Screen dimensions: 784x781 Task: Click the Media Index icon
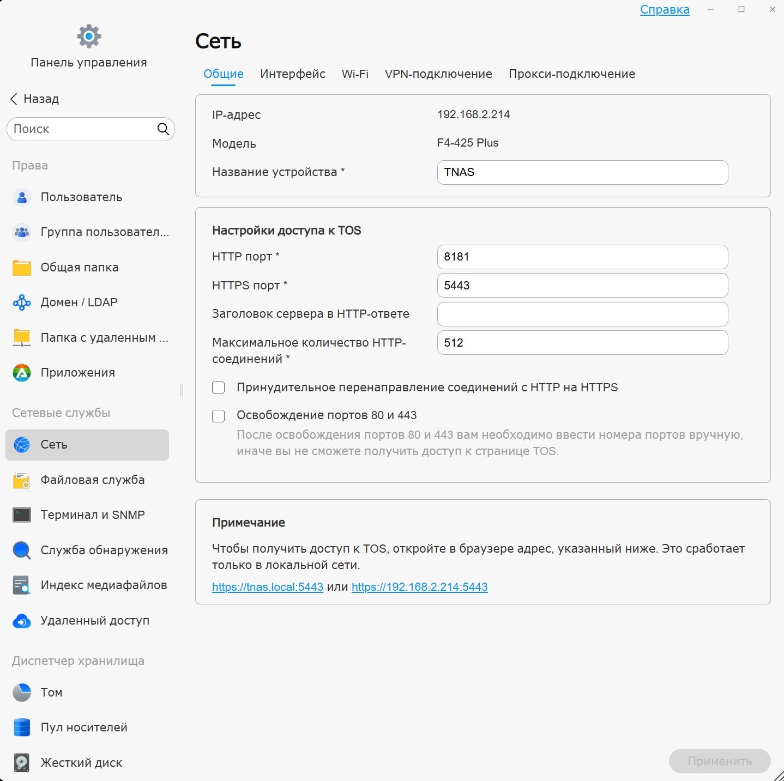[22, 585]
